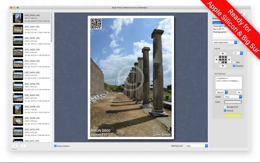Click the down arrow in Layout pad

(223, 66)
